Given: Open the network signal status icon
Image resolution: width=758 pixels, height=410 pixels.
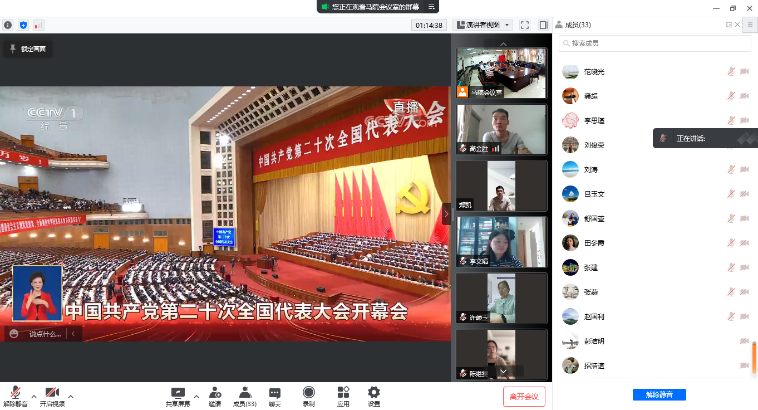Looking at the screenshot, I should tap(38, 25).
